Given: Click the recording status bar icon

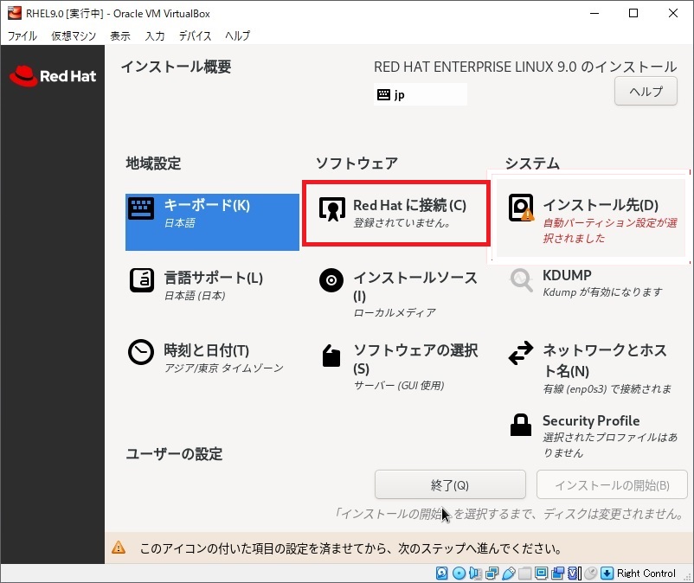Looking at the screenshot, I should point(557,573).
